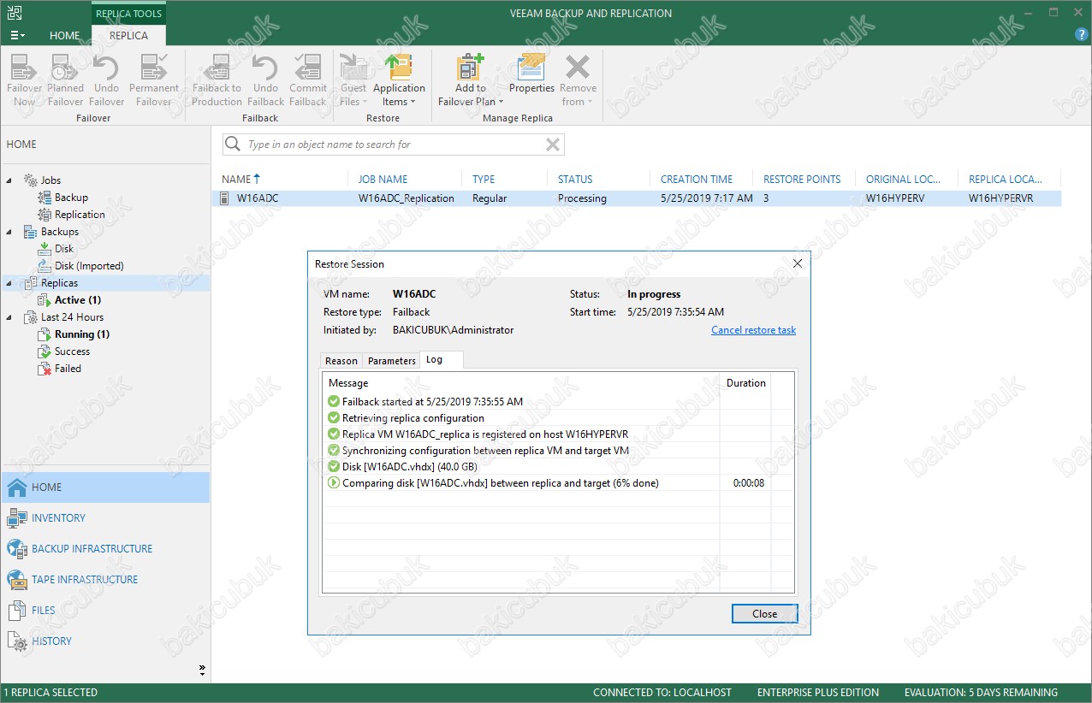This screenshot has width=1092, height=703.
Task: Click the Permanent Failover ribbon icon
Action: coord(154,80)
